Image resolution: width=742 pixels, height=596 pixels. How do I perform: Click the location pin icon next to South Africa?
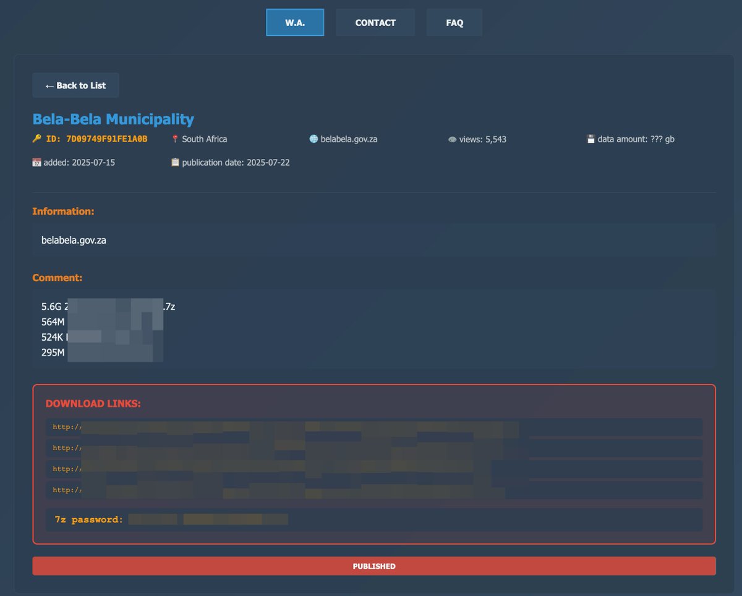(175, 139)
